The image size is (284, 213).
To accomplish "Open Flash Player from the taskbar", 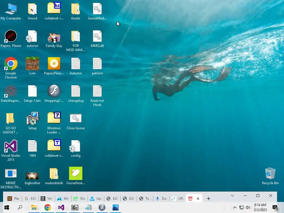I will click(102, 207).
